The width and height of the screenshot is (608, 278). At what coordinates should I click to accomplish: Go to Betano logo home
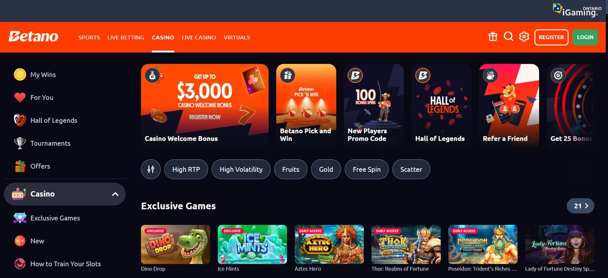[34, 37]
